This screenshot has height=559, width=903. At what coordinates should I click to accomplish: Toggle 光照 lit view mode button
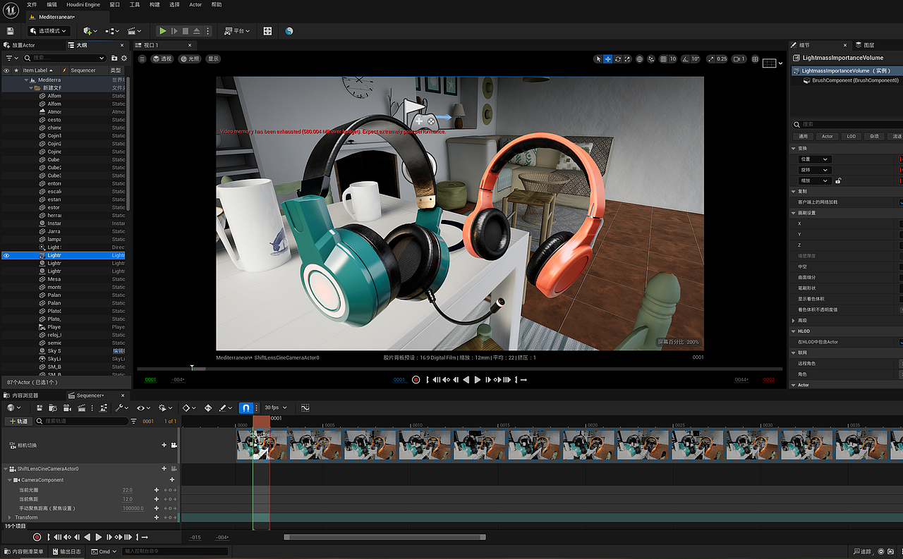(x=189, y=59)
